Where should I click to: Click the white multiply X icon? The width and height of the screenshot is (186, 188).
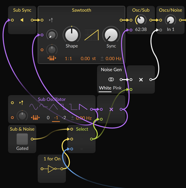coord(141,80)
